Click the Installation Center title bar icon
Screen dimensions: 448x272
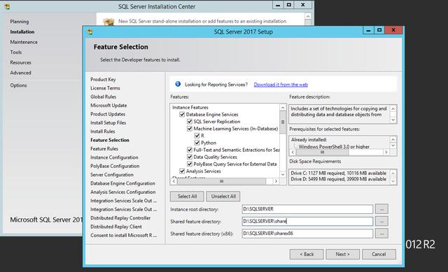tap(7, 6)
